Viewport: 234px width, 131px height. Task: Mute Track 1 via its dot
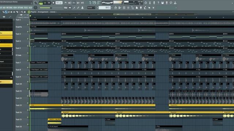pos(28,24)
